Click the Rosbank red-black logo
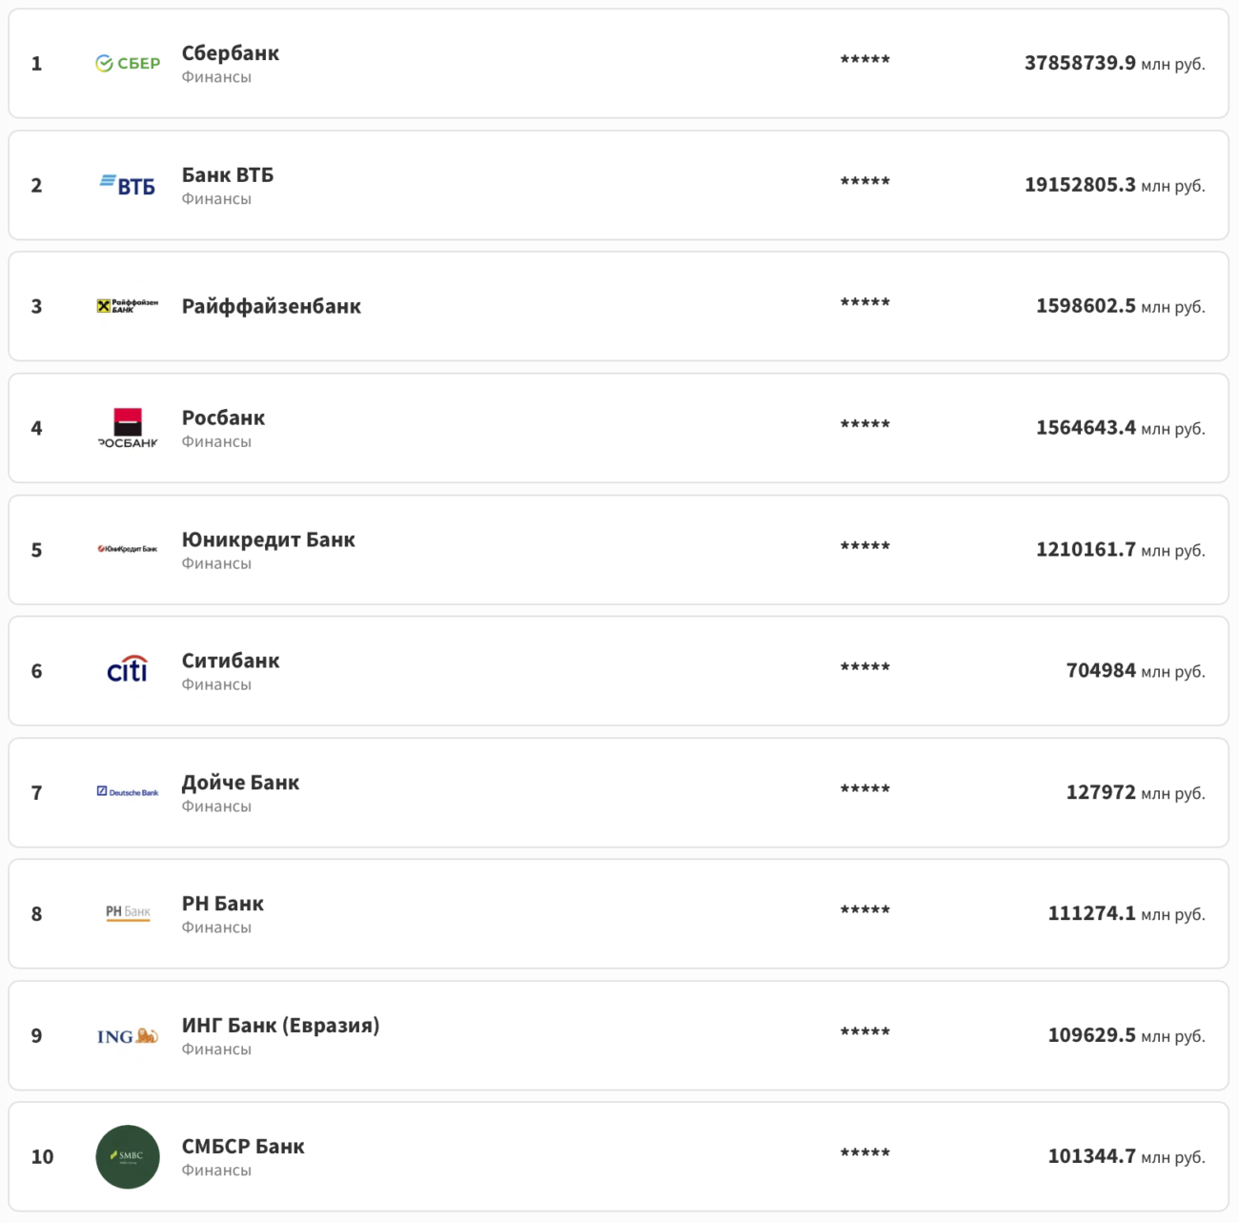The image size is (1239, 1223). coord(128,428)
